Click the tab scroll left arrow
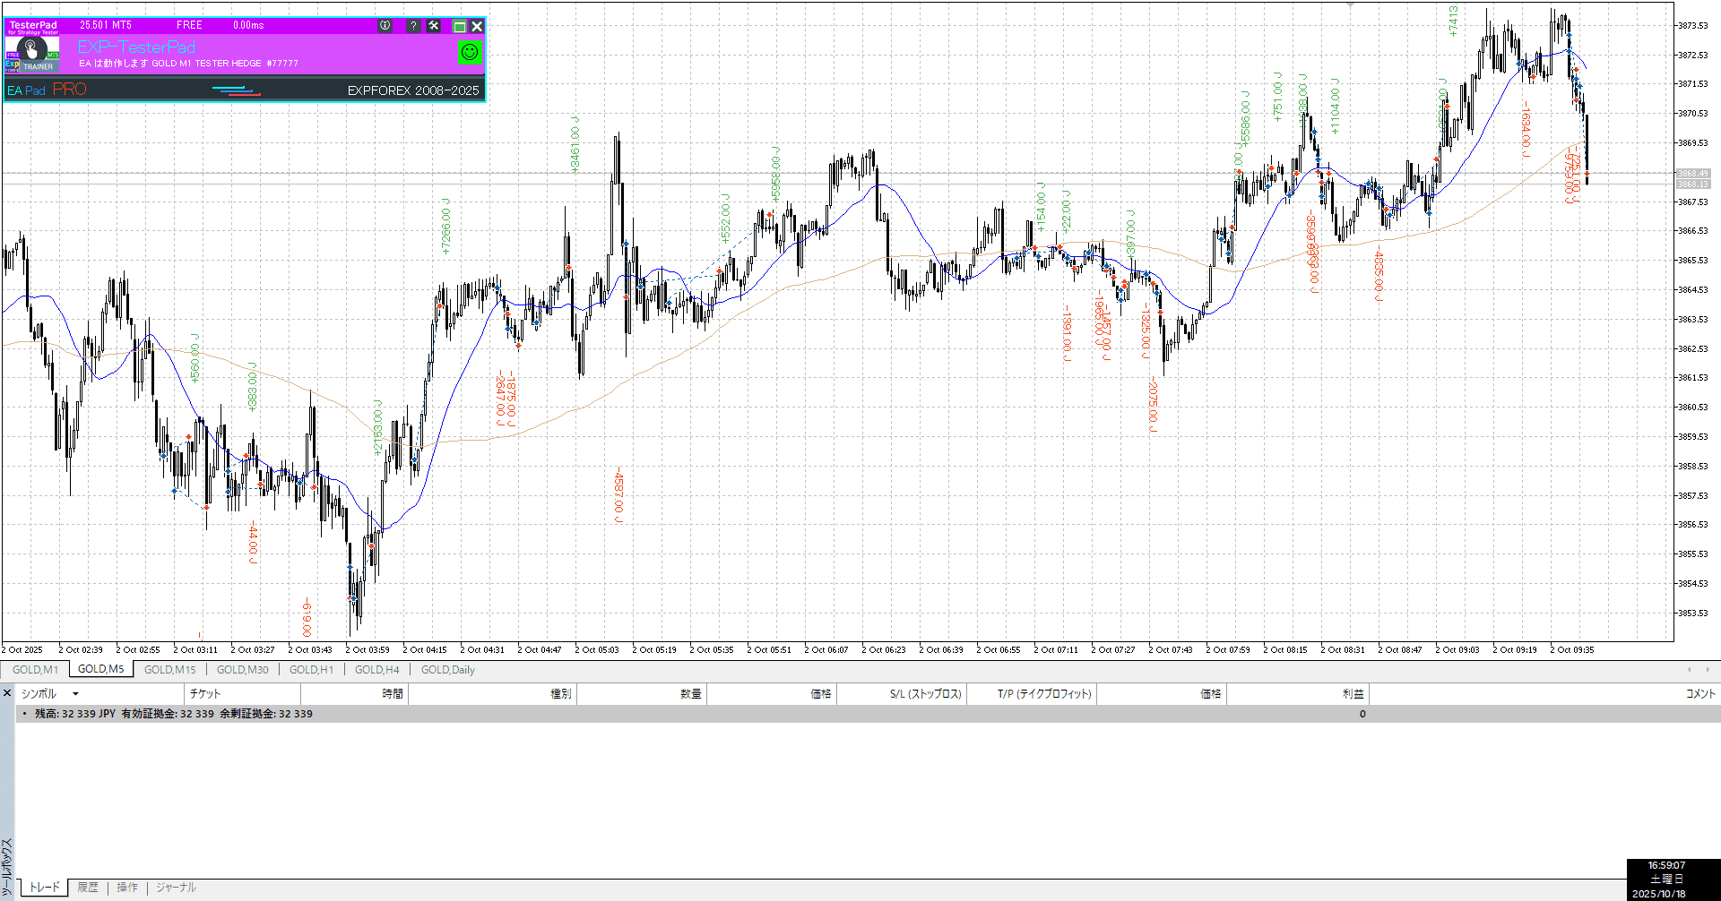Viewport: 1721px width, 901px height. [1689, 669]
